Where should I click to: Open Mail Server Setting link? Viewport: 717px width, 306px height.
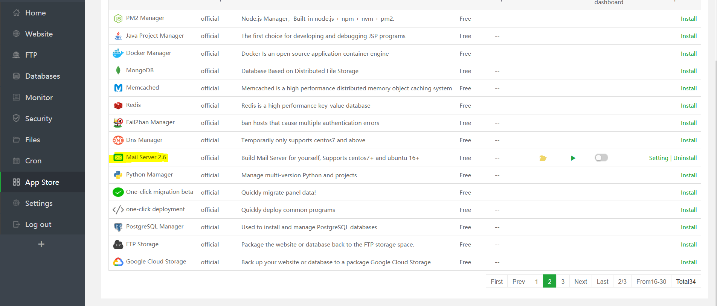pyautogui.click(x=658, y=158)
